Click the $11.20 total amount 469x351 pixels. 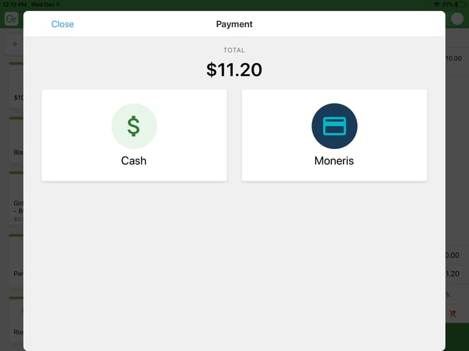pyautogui.click(x=234, y=70)
